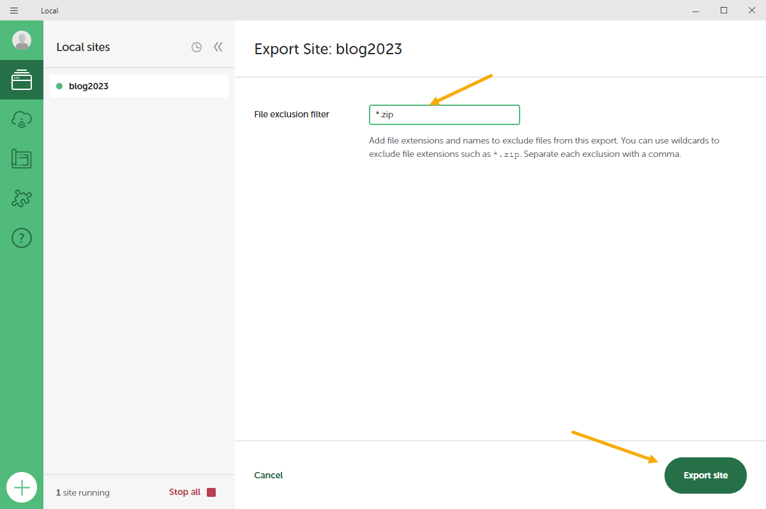Viewport: 766px width, 509px height.
Task: Cancel the site export
Action: point(268,475)
